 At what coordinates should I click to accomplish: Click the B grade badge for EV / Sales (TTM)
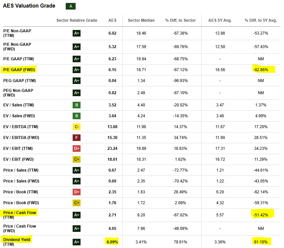click(x=77, y=105)
